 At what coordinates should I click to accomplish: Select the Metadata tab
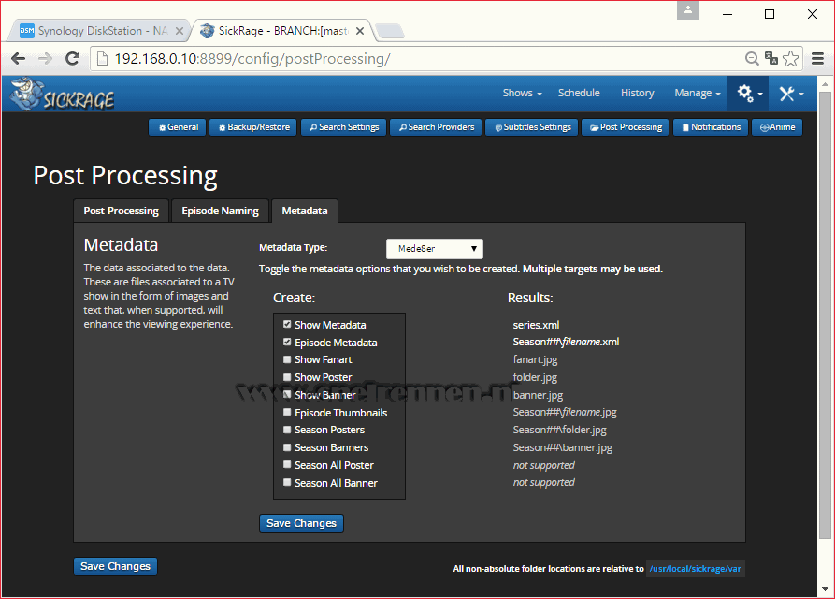point(305,211)
